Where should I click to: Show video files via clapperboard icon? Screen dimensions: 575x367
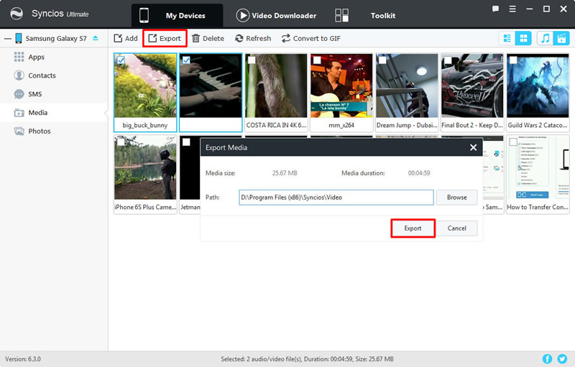pyautogui.click(x=561, y=38)
